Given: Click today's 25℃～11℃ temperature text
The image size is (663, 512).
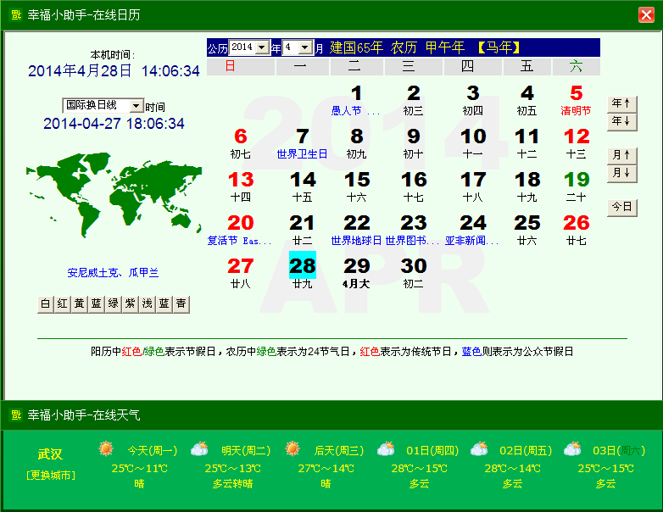Looking at the screenshot, I should tap(140, 469).
